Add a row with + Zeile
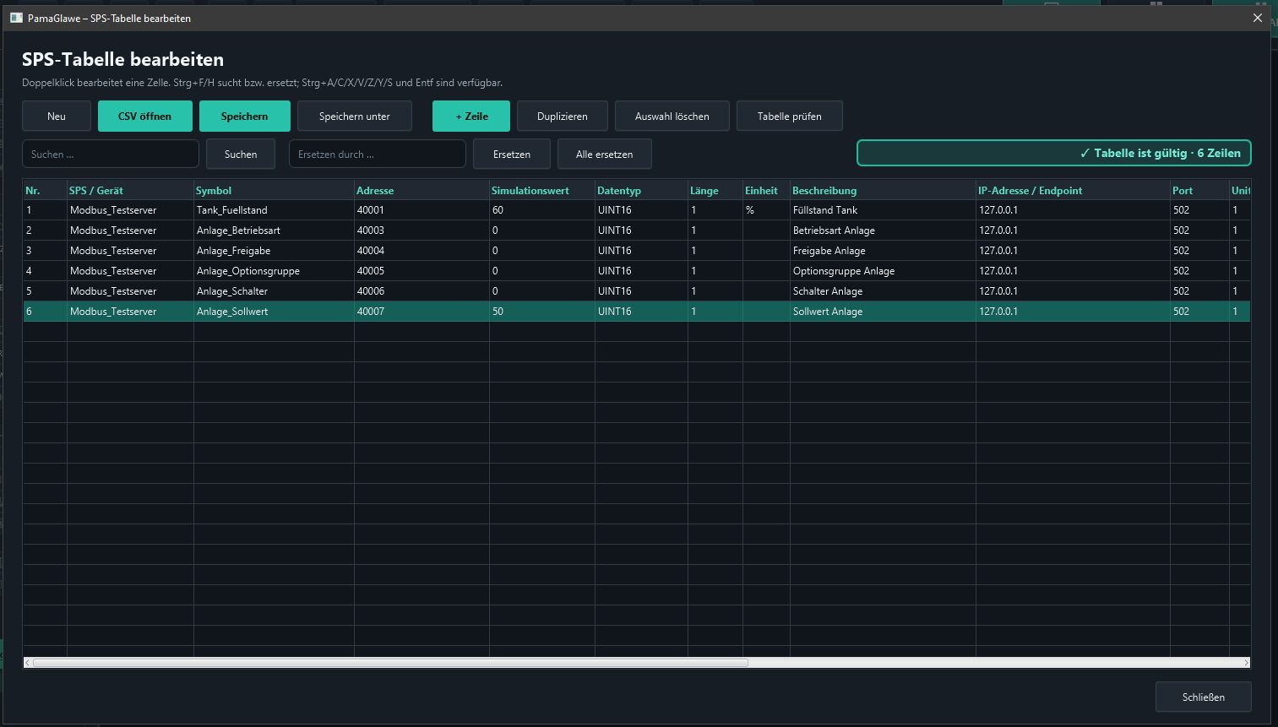 click(x=471, y=117)
